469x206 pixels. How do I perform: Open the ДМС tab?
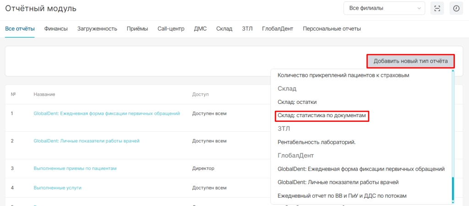click(x=201, y=29)
